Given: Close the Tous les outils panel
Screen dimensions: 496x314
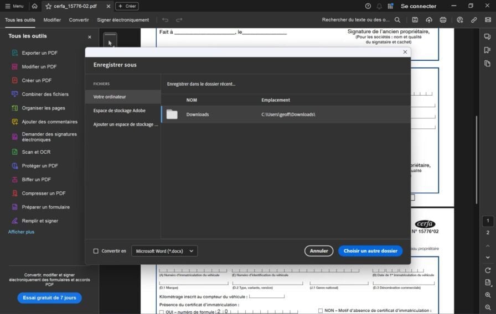Looking at the screenshot, I should tap(90, 37).
